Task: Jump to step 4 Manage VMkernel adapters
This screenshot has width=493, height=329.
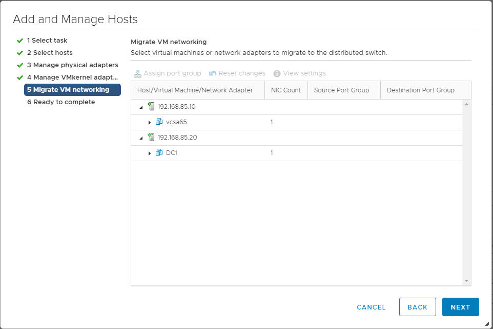Action: [72, 78]
